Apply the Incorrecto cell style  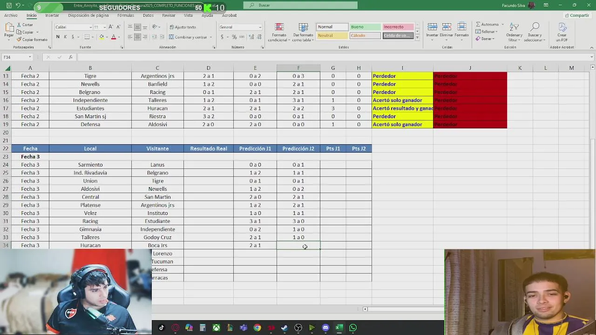[398, 27]
